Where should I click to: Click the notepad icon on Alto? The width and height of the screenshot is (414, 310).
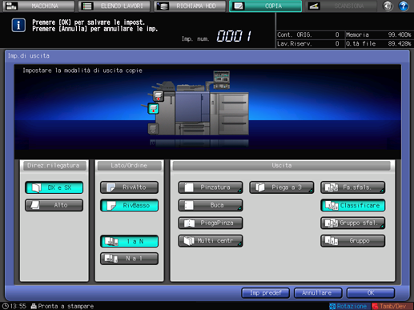[35, 205]
